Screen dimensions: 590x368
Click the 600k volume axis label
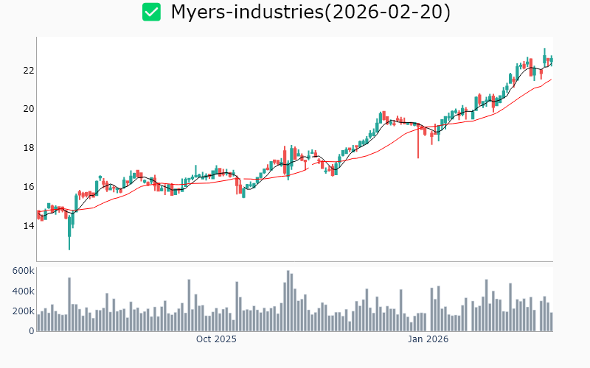(x=24, y=271)
